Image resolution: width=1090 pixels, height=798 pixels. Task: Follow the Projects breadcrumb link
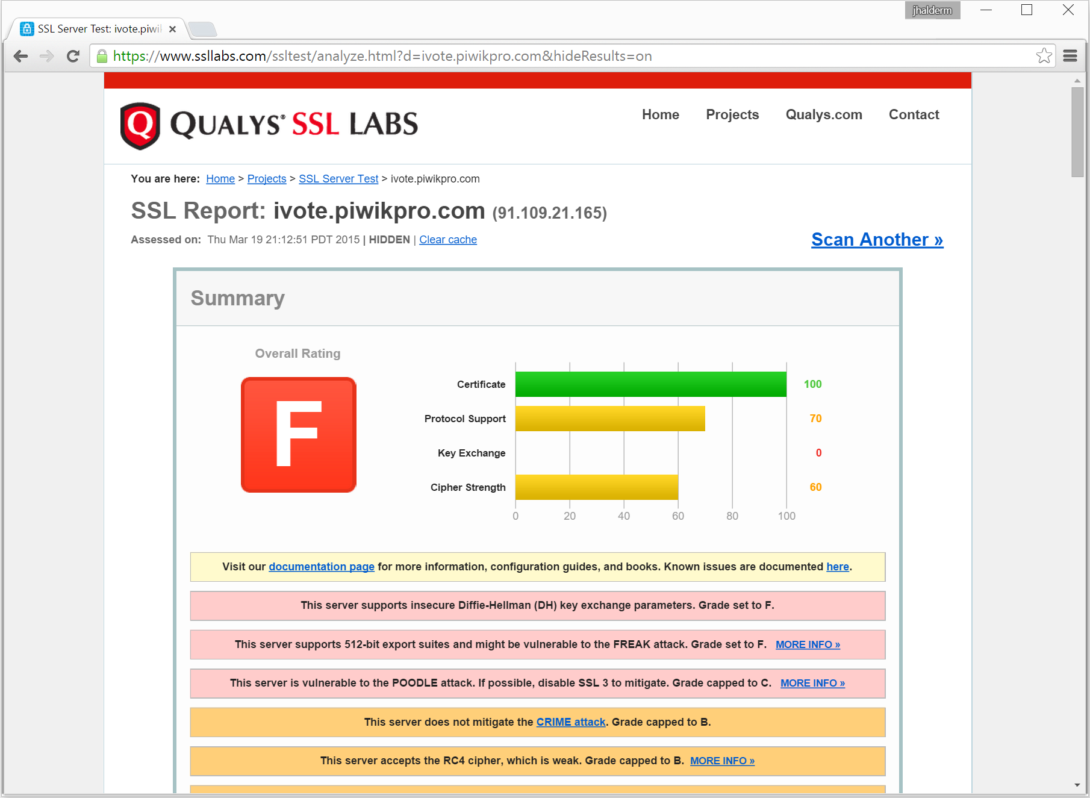point(267,179)
